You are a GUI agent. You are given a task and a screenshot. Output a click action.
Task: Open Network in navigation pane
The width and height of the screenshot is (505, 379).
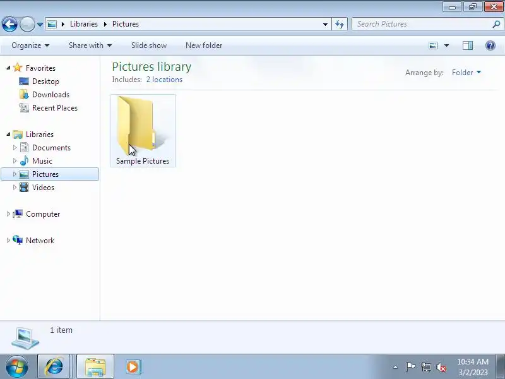point(40,241)
